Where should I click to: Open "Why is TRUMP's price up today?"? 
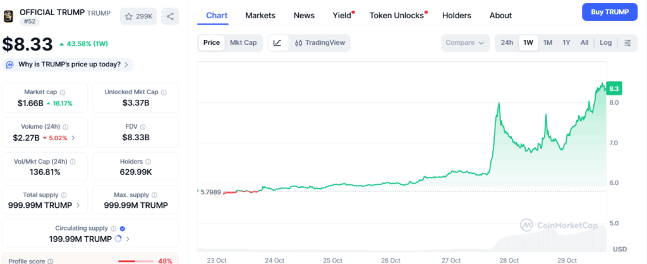coord(68,64)
